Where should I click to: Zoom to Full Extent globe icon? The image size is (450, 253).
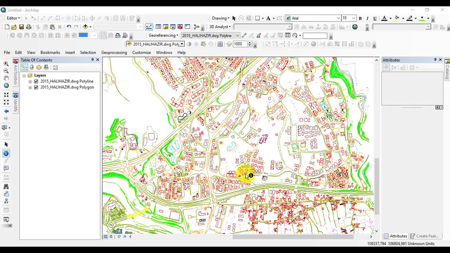(x=6, y=85)
